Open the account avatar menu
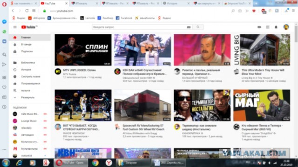 pyautogui.click(x=286, y=27)
